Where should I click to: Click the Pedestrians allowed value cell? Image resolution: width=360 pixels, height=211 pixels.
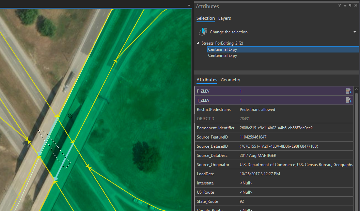[x=255, y=109]
